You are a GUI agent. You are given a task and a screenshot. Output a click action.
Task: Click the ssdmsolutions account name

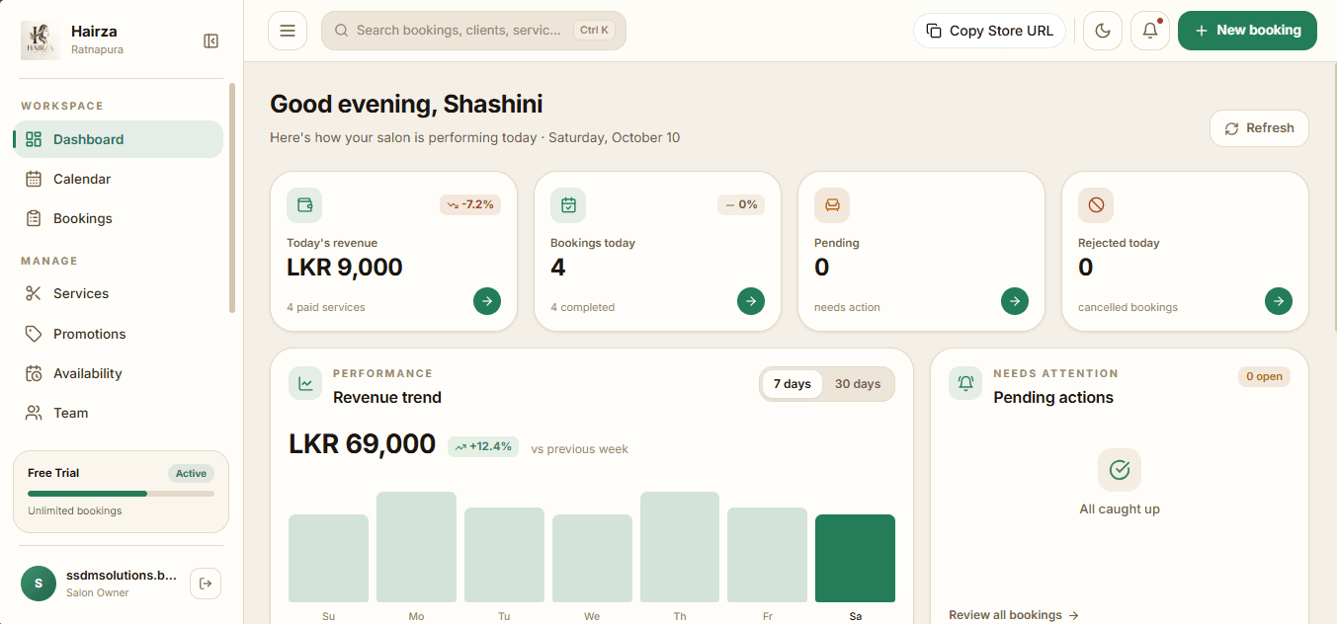tap(122, 575)
